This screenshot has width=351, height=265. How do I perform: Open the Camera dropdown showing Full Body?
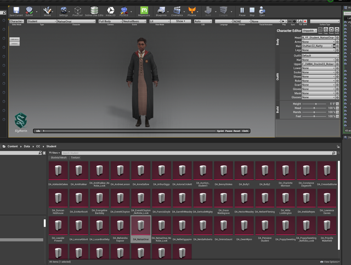click(110, 21)
